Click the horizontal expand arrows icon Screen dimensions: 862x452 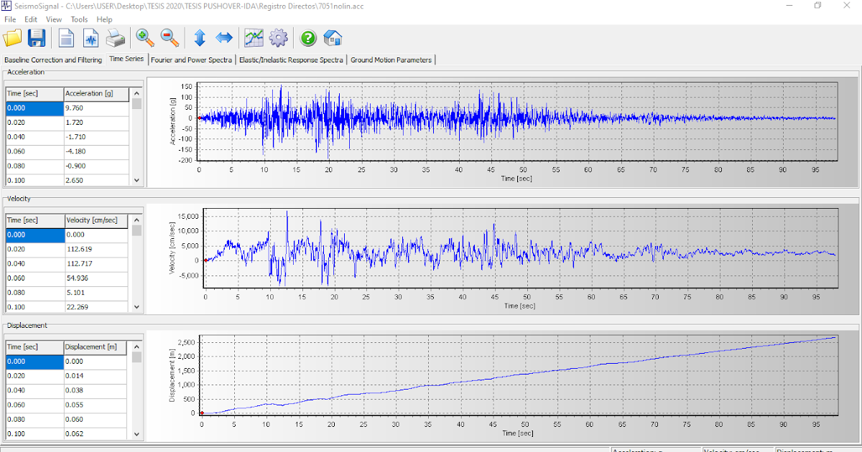[223, 37]
